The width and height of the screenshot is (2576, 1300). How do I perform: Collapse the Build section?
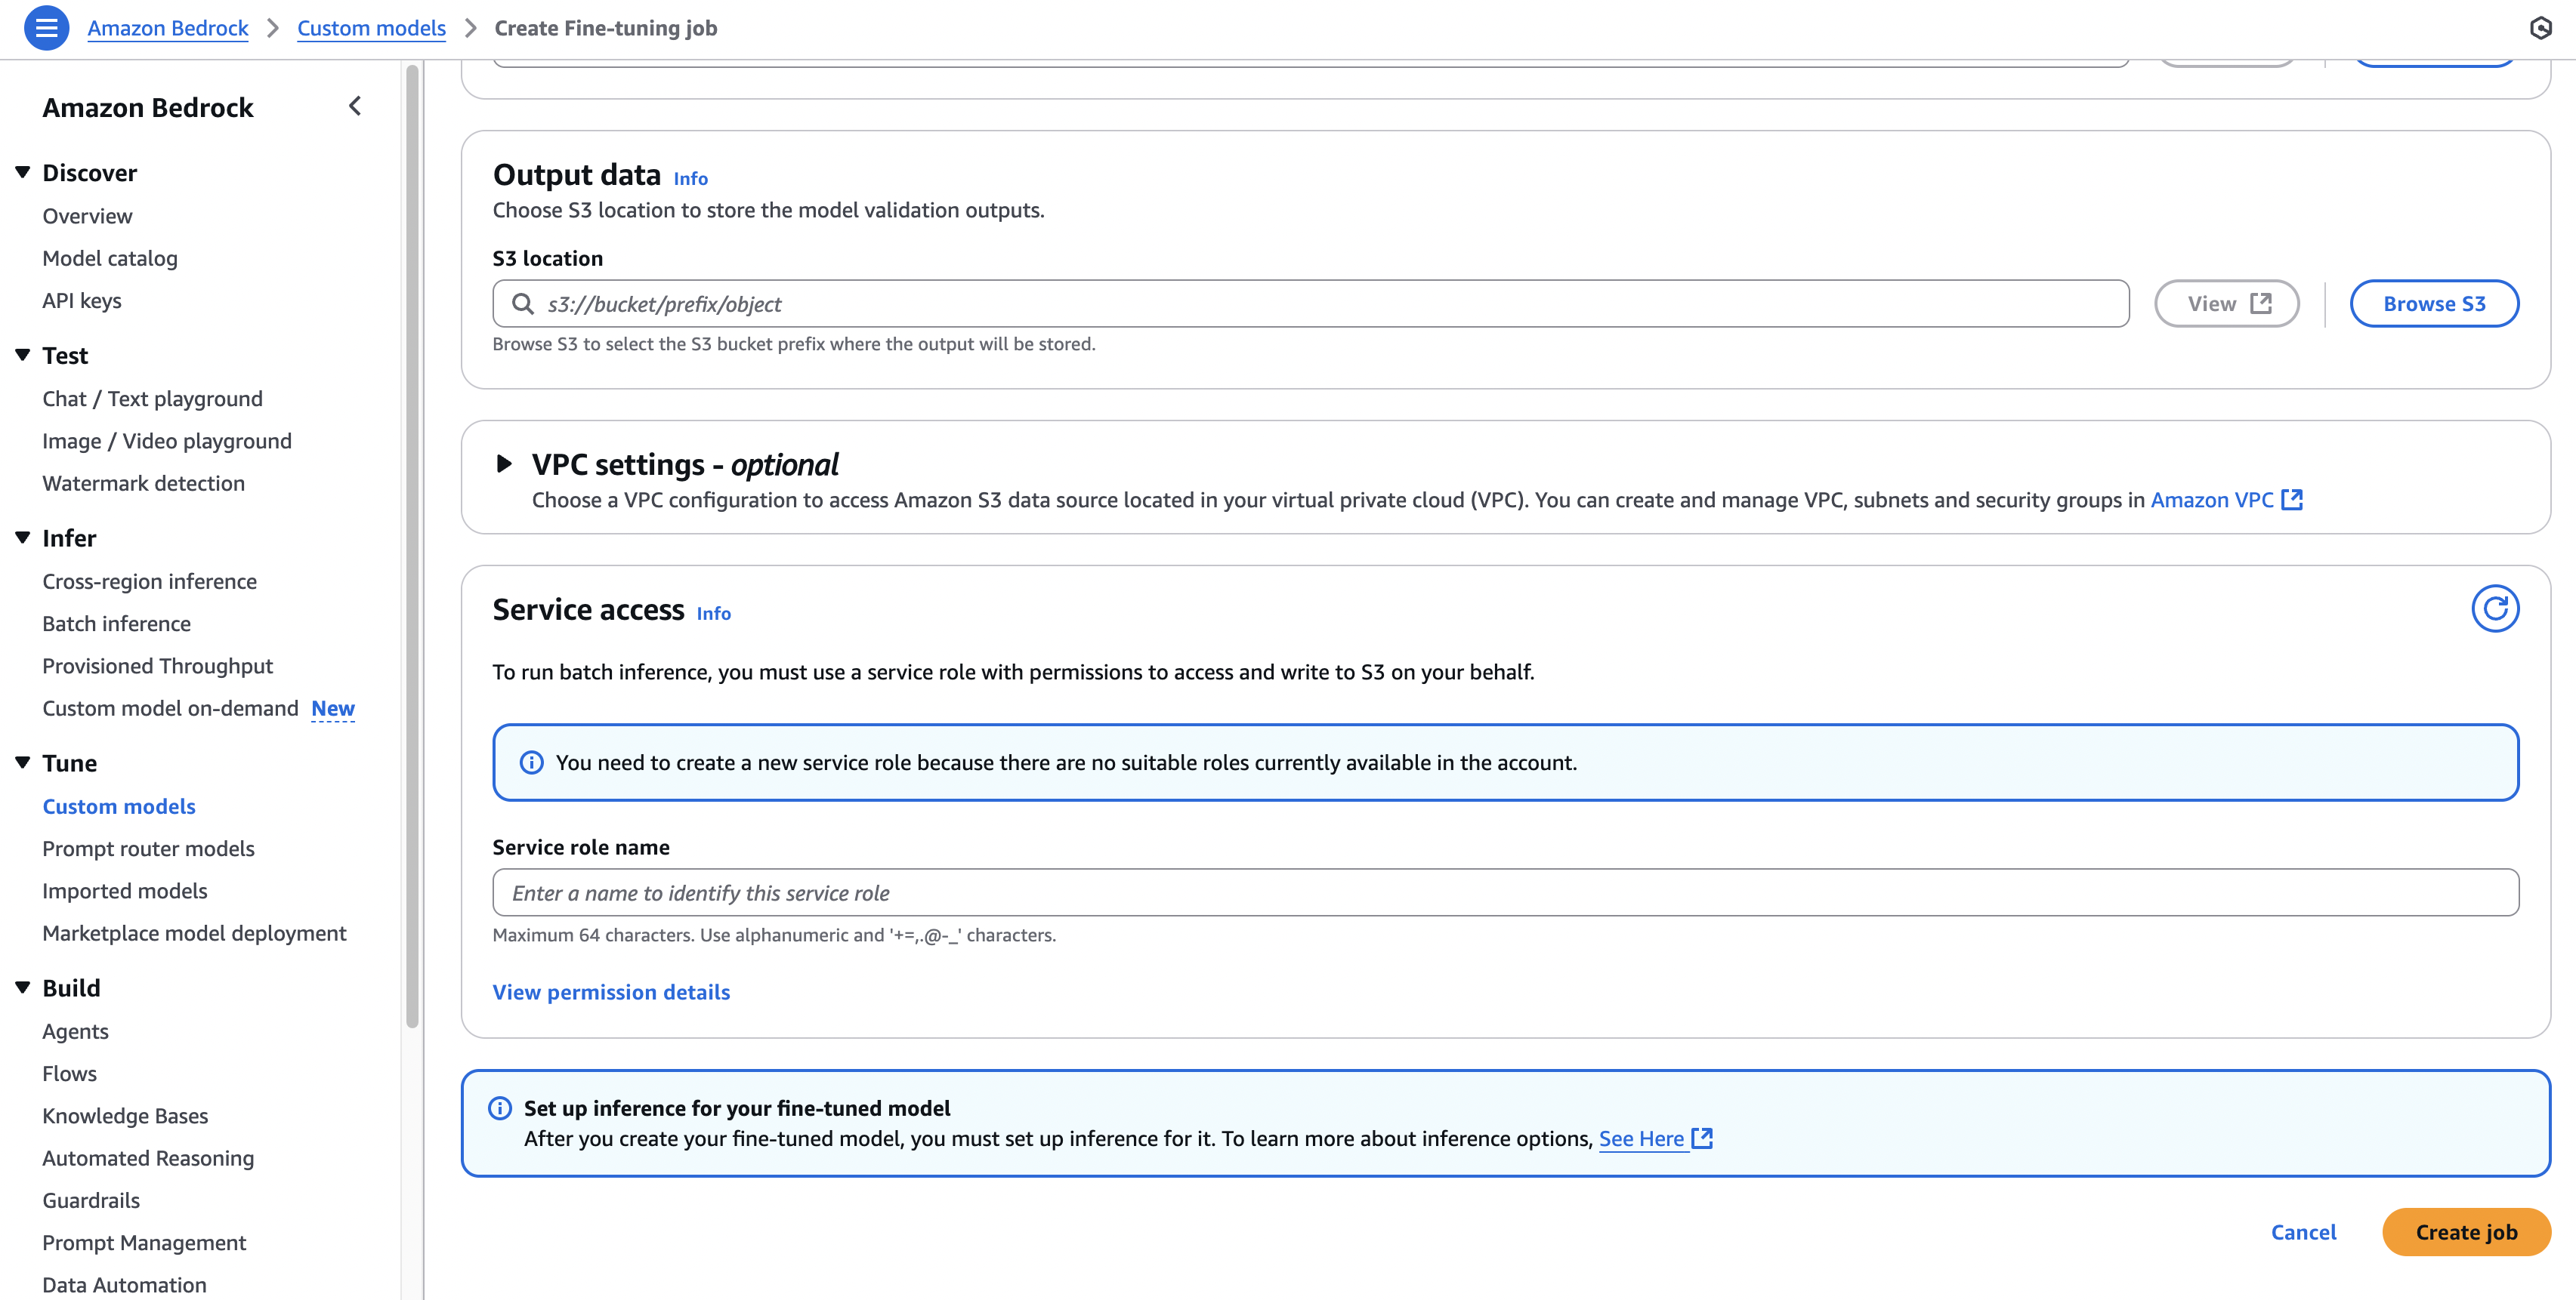point(23,987)
